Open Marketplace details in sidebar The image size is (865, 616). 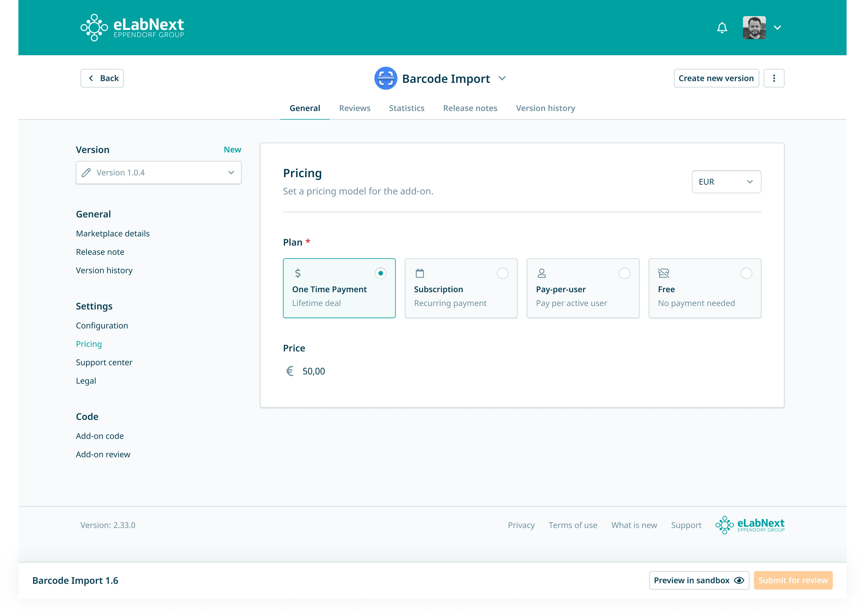[x=113, y=234]
